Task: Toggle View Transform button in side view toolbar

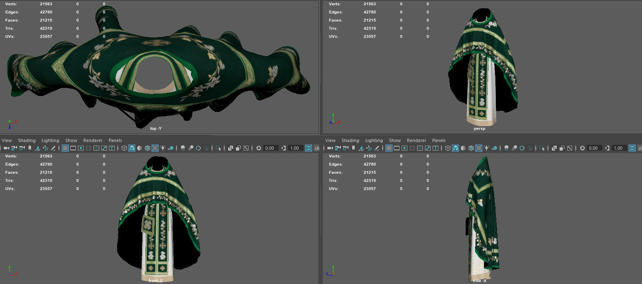Action: click(x=632, y=148)
